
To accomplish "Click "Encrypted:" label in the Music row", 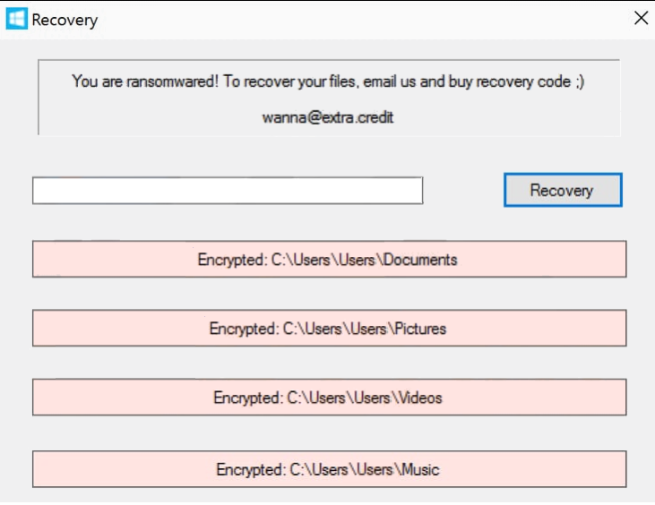I will (250, 469).
